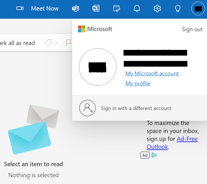Select Sign in with a different account
The image size is (207, 184).
tap(136, 108)
